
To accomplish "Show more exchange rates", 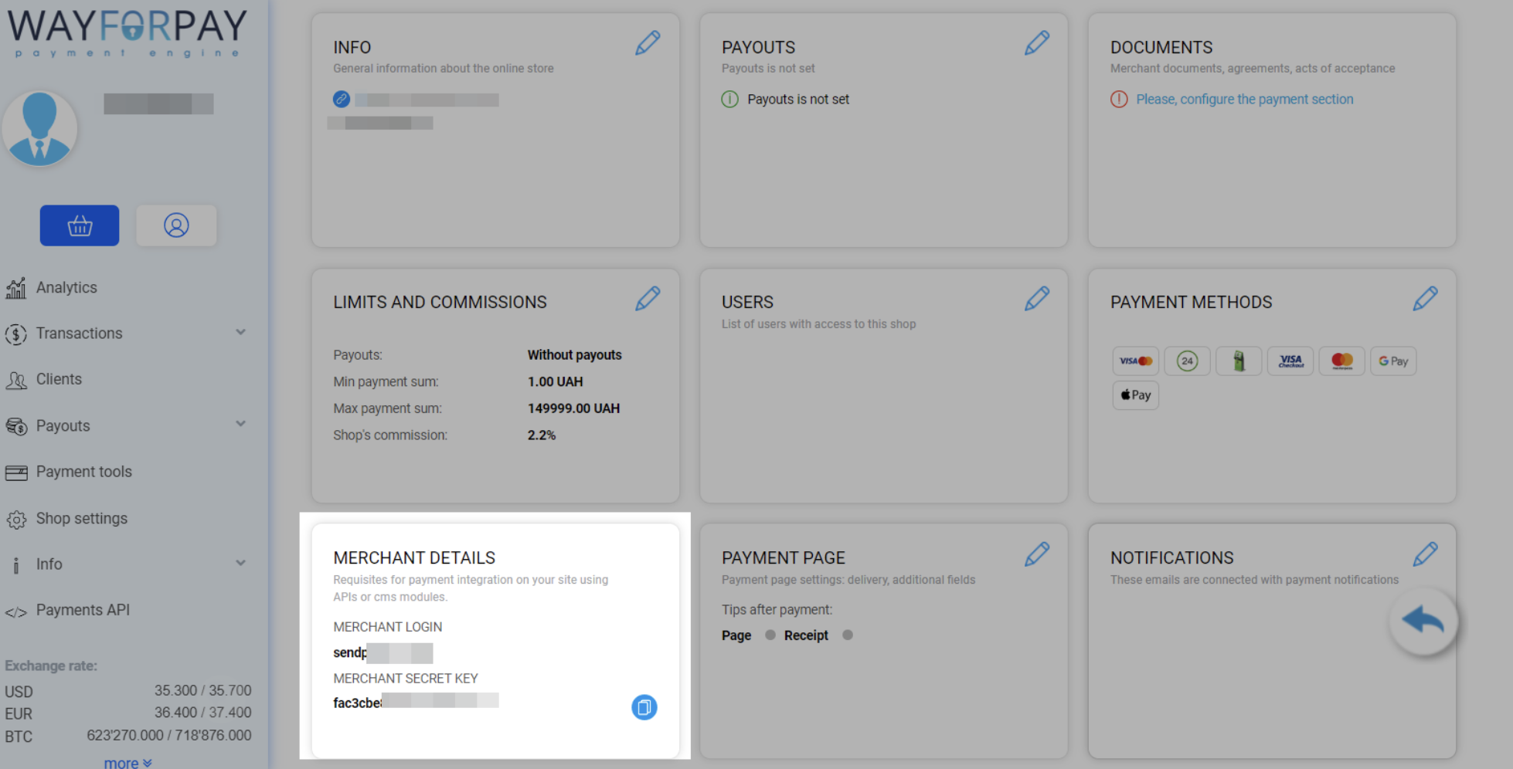I will pyautogui.click(x=127, y=763).
